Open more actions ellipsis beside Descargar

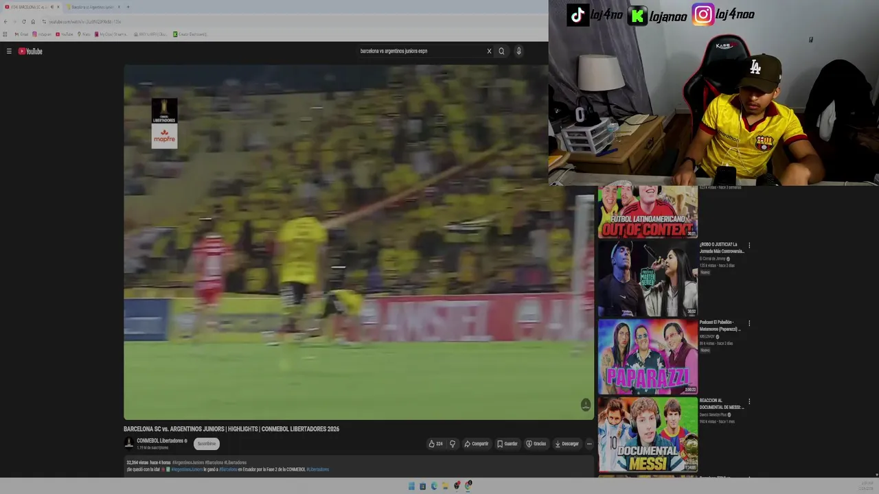[589, 444]
